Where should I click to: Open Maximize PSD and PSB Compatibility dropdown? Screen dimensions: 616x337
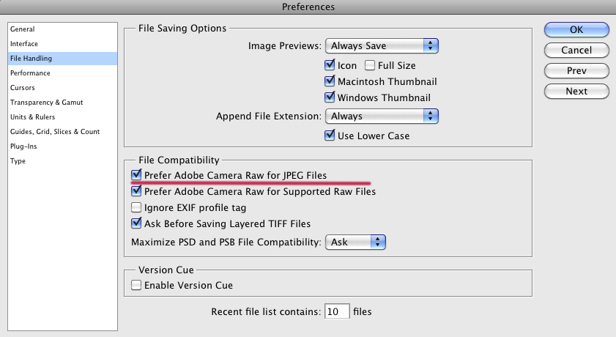coord(355,242)
